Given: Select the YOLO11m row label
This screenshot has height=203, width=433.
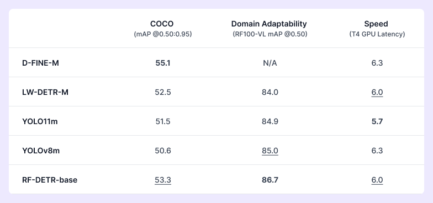Looking at the screenshot, I should pyautogui.click(x=40, y=121).
